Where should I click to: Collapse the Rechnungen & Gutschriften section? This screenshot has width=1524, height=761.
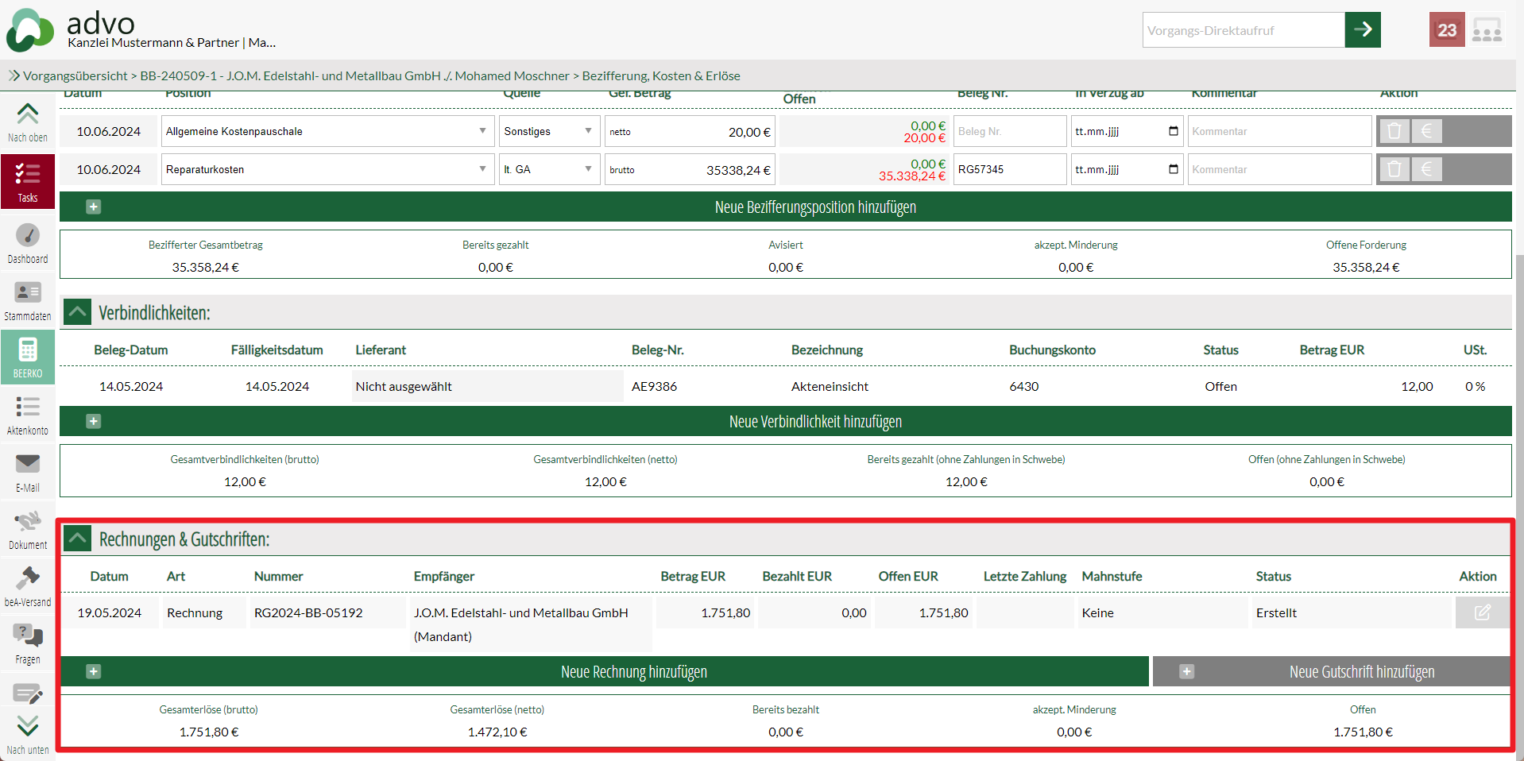click(77, 539)
